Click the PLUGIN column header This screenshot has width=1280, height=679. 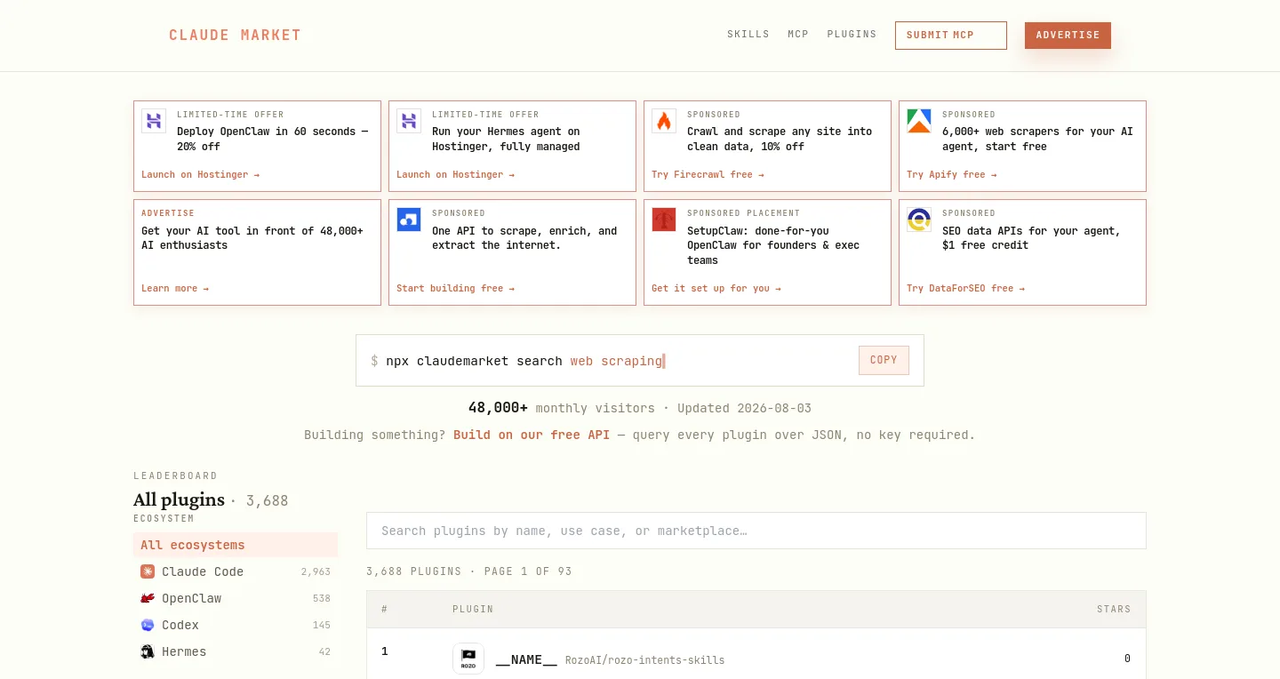click(x=473, y=610)
